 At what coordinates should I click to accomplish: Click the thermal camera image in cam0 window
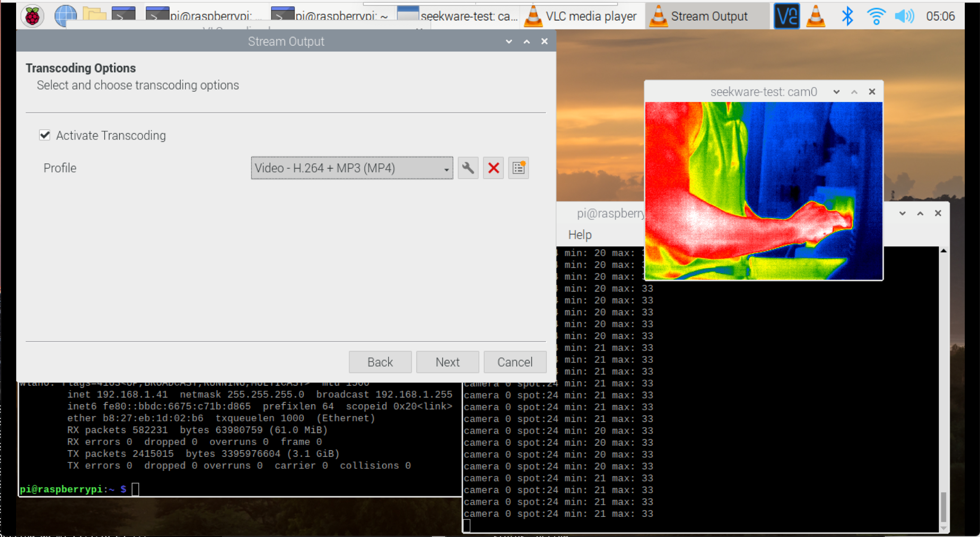(x=763, y=191)
